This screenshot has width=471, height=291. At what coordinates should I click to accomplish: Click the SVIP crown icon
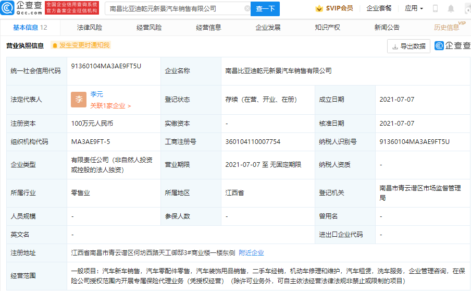318,8
